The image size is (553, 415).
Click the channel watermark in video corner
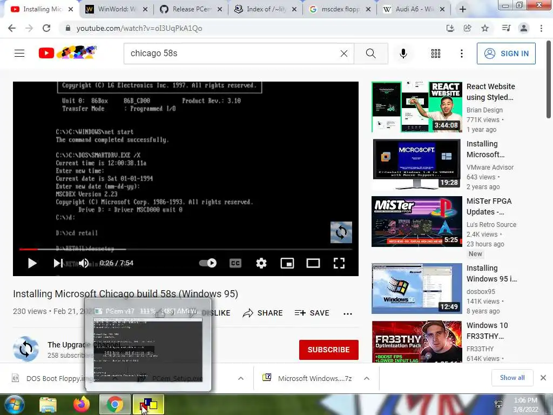pos(341,232)
